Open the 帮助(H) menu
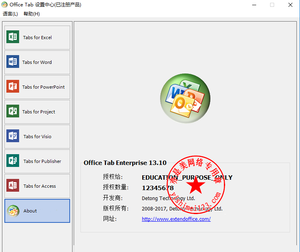The width and height of the screenshot is (300, 252). coord(31,14)
